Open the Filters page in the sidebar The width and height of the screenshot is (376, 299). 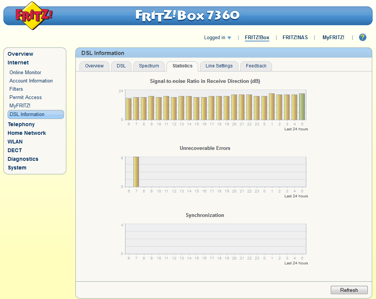[16, 89]
